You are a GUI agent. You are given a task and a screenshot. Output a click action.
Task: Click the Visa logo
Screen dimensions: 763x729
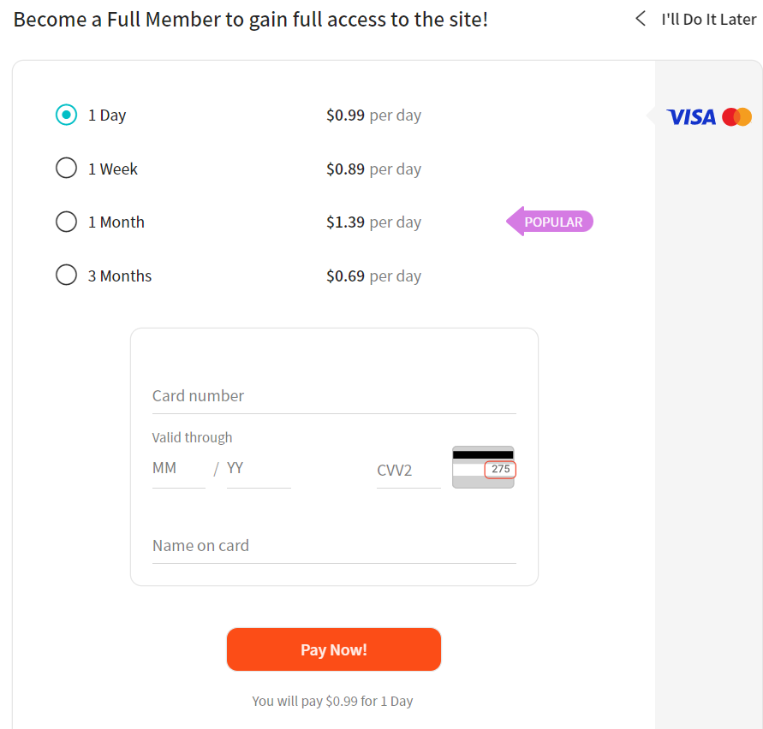692,116
